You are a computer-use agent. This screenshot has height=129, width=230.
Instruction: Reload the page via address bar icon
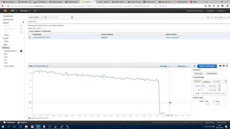tap(156, 6)
